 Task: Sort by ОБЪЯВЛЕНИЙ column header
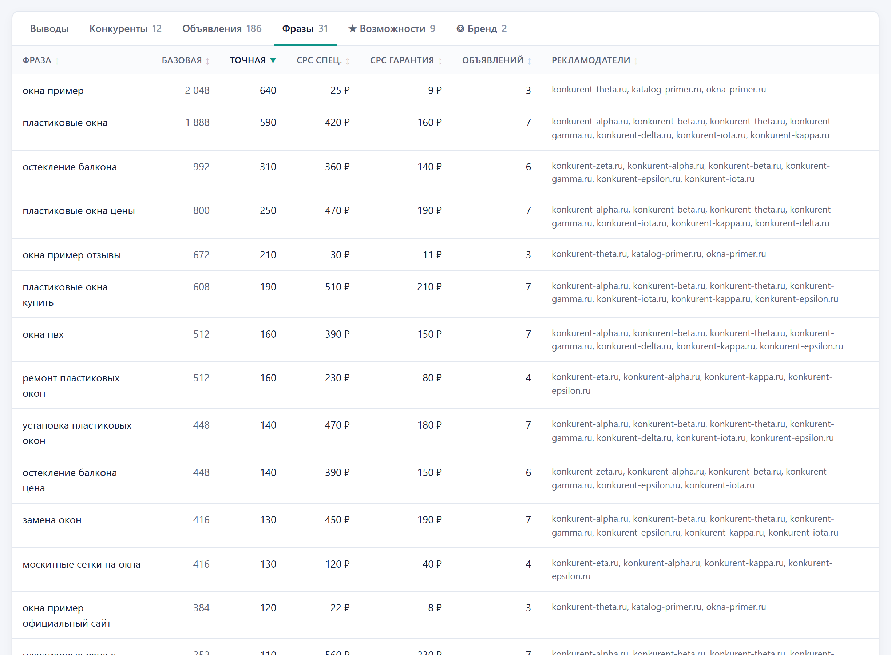point(496,60)
